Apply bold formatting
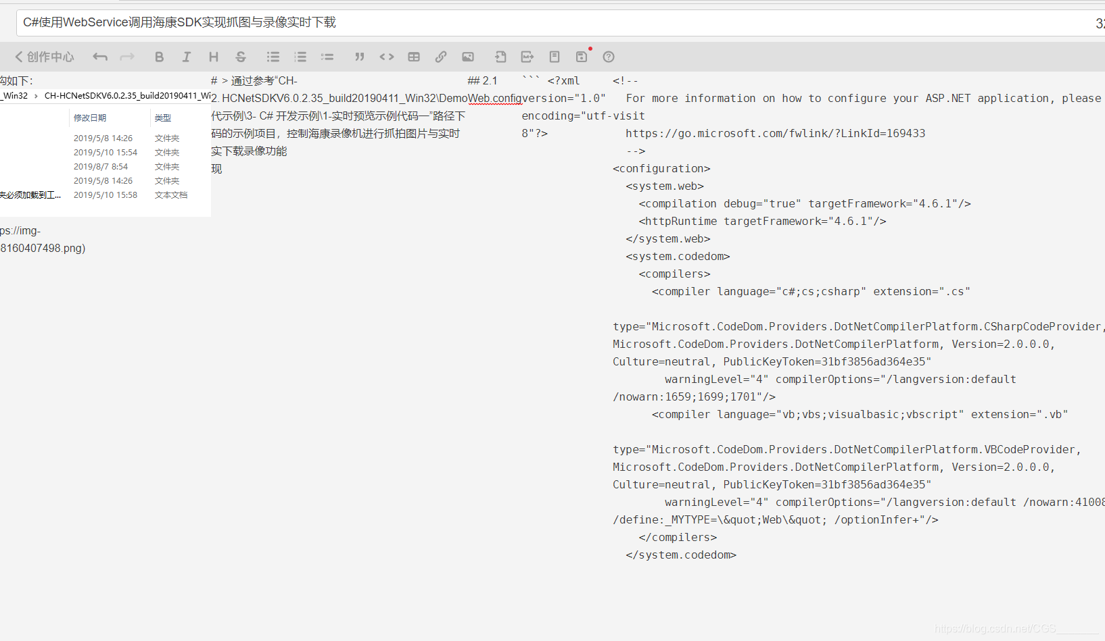The image size is (1105, 641). click(x=159, y=57)
